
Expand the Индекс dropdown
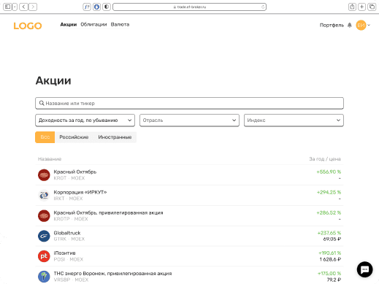294,120
